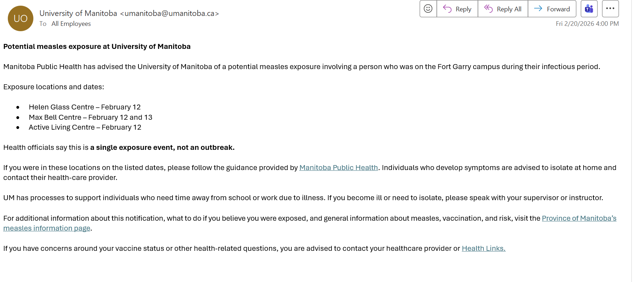Screen dimensions: 635x282
Task: Click the All Employees recipient
Action: [71, 24]
